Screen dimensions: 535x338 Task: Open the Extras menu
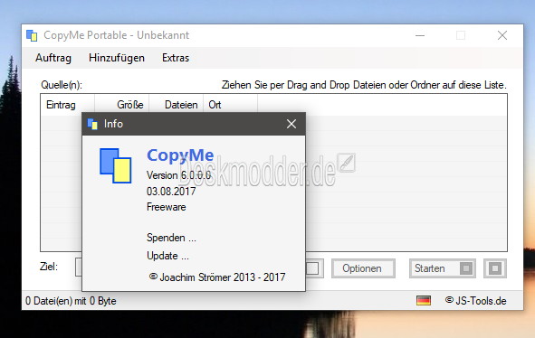point(176,58)
